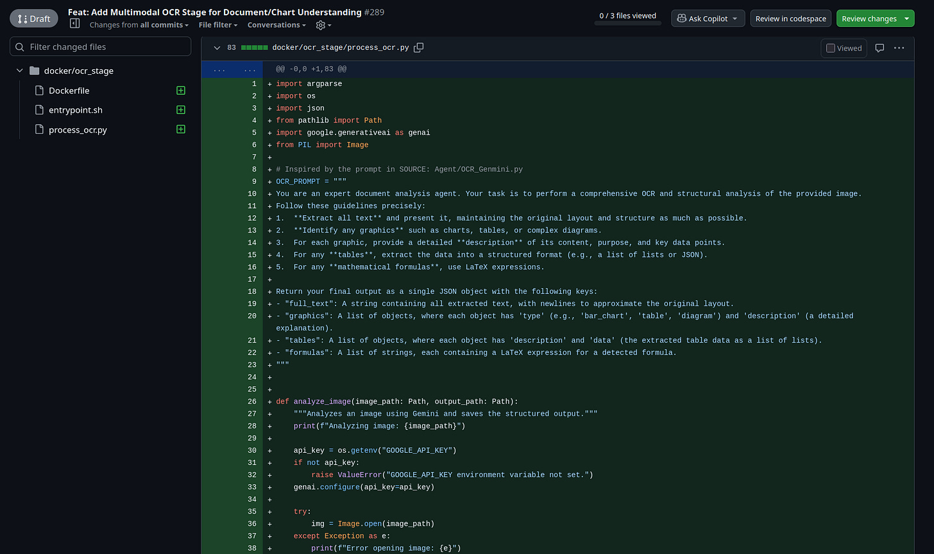
Task: Select process_ocr.py in the file tree
Action: pyautogui.click(x=78, y=129)
